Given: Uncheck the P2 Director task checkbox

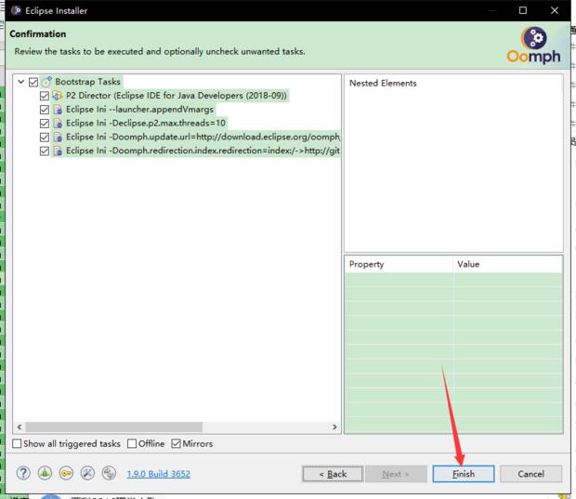Looking at the screenshot, I should click(45, 96).
